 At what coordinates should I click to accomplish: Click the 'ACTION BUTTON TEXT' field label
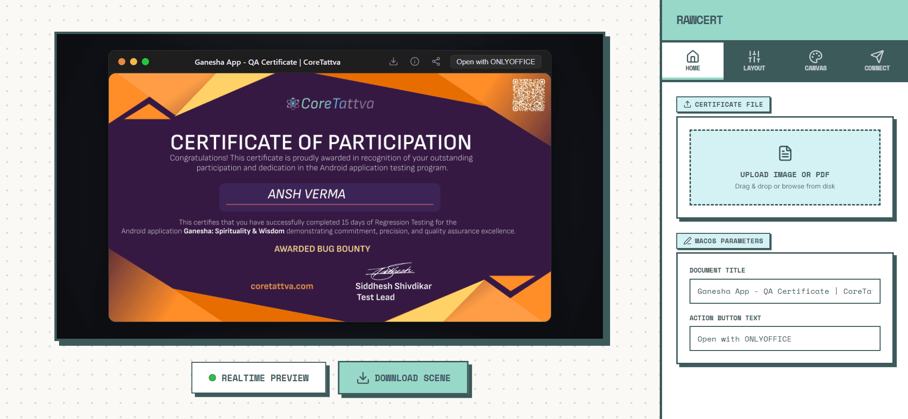(725, 318)
